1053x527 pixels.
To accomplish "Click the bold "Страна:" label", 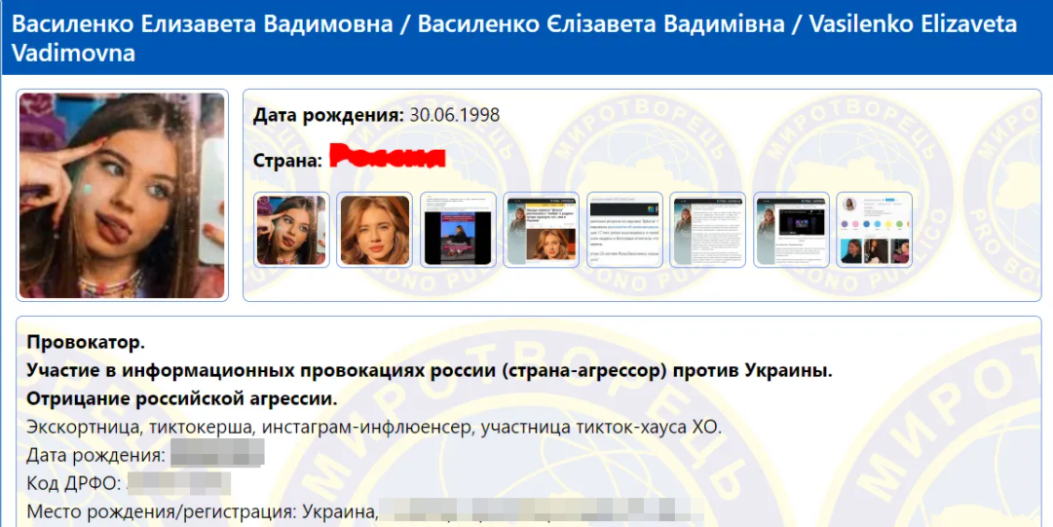I will tap(287, 160).
